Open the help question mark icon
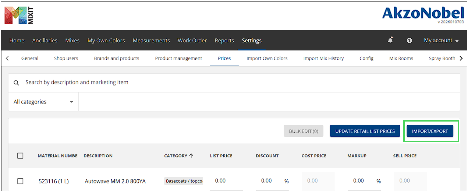The width and height of the screenshot is (468, 193). 409,41
